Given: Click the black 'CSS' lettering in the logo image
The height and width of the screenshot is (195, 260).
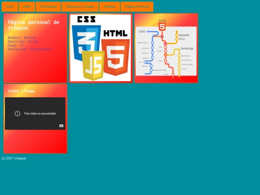Looking at the screenshot, I should click(86, 19).
